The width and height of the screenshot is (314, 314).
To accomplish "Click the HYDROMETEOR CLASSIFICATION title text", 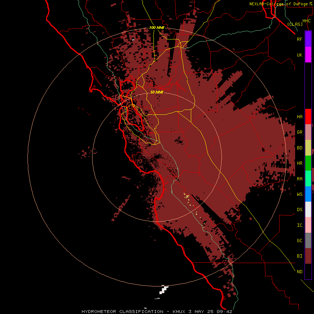I will coord(122,312).
